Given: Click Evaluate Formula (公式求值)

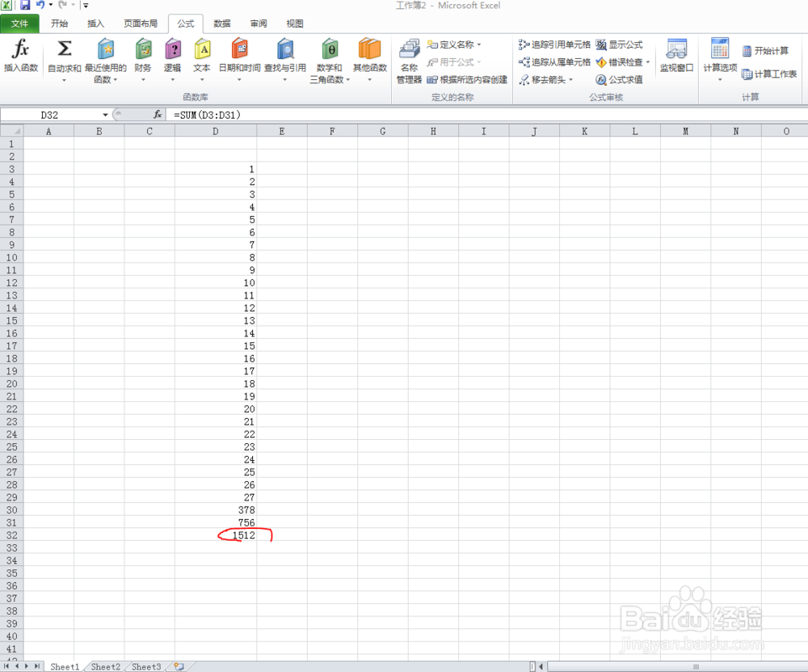Looking at the screenshot, I should click(x=619, y=79).
